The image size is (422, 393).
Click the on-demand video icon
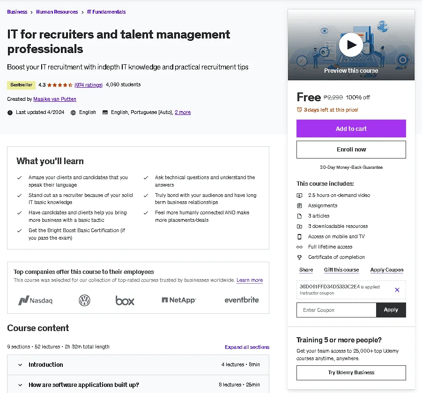click(x=299, y=195)
